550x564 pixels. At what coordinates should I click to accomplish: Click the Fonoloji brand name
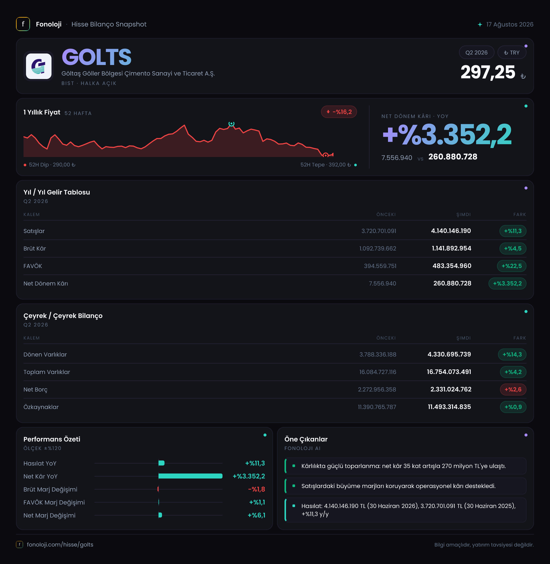coord(48,24)
